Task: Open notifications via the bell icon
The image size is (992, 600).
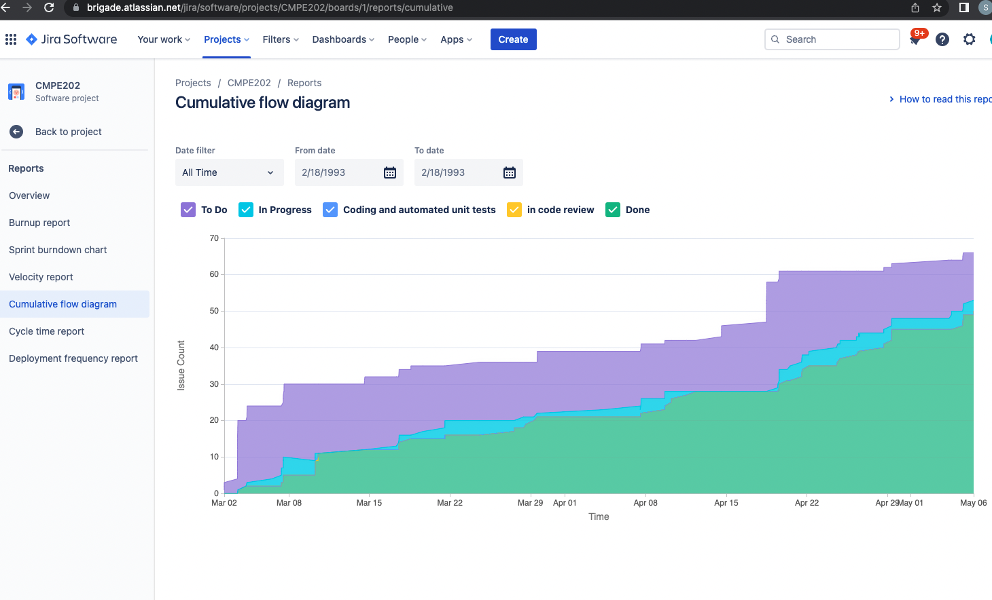Action: point(915,39)
